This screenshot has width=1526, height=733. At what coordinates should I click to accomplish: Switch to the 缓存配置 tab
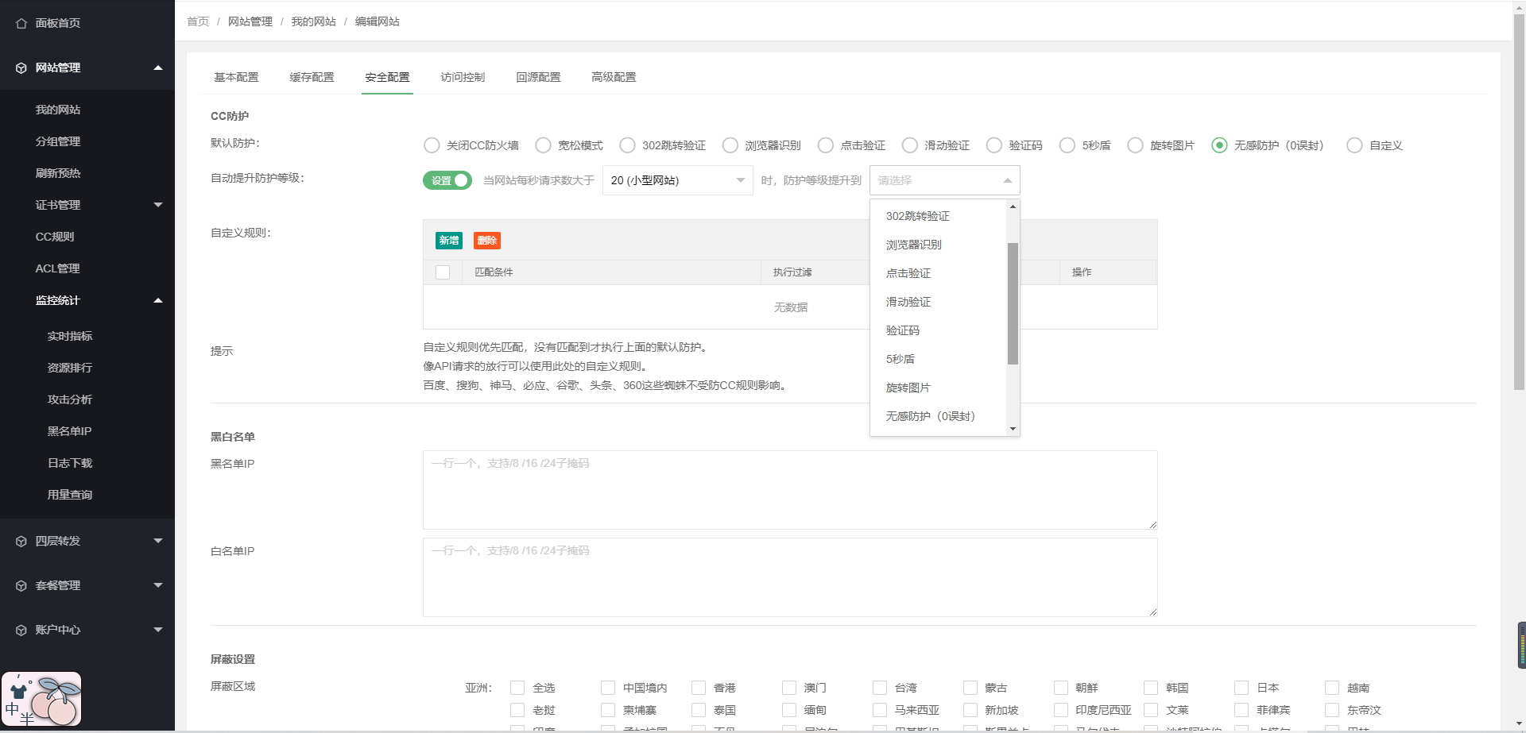312,77
